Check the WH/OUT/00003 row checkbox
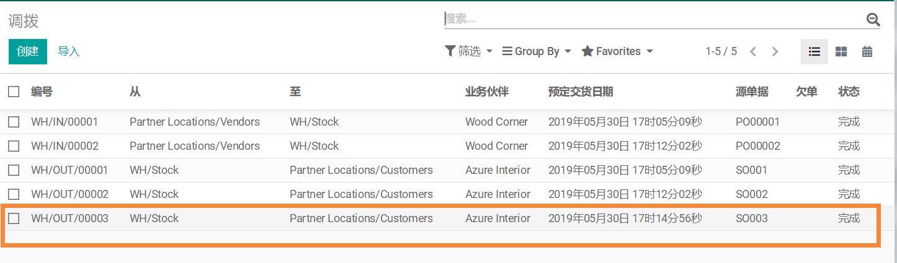The image size is (897, 263). (x=14, y=218)
